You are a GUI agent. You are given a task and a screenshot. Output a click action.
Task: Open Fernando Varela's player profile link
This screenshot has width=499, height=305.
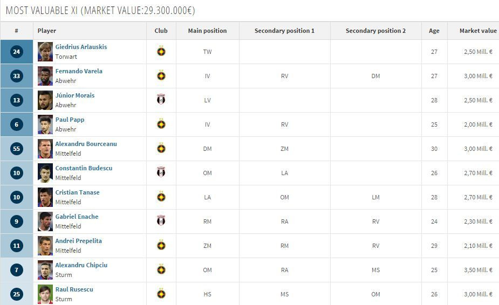(79, 71)
